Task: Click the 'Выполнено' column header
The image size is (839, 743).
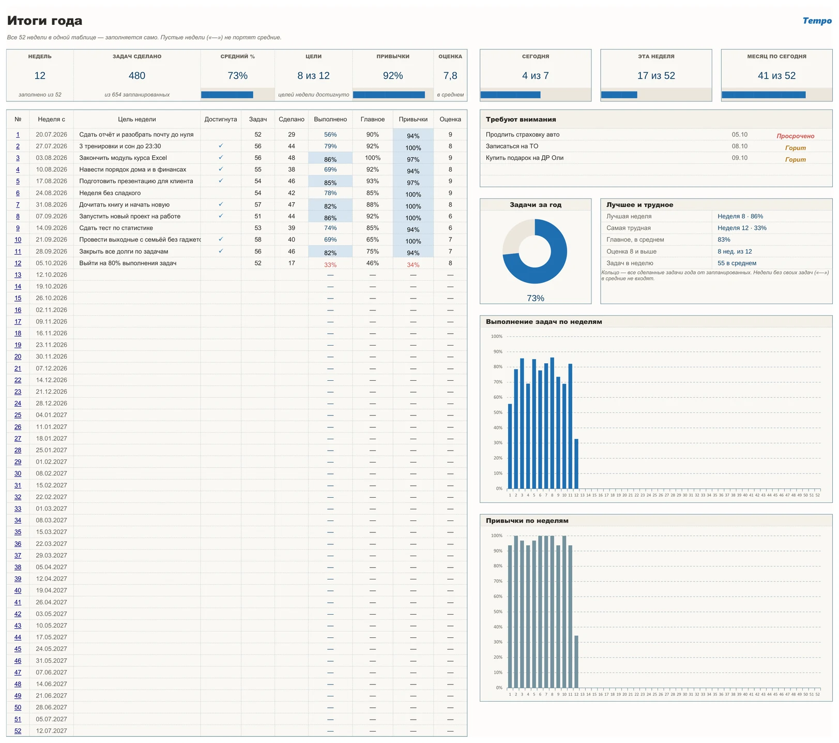Action: click(x=330, y=120)
